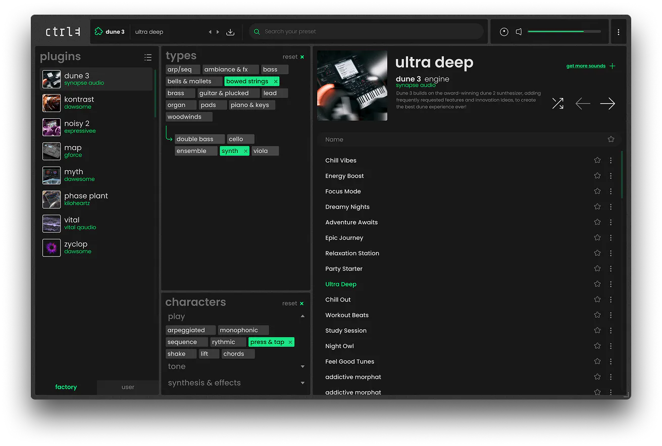The height and width of the screenshot is (446, 662).
Task: Favorite the Focus Mode preset
Action: [x=597, y=191]
